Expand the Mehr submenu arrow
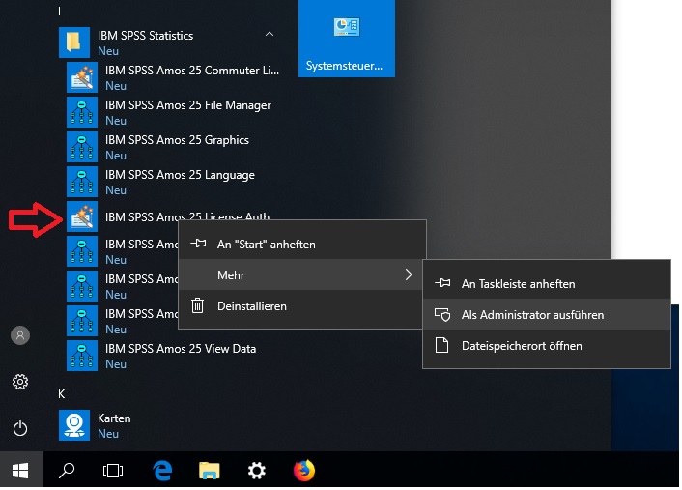The width and height of the screenshot is (682, 490). [409, 274]
